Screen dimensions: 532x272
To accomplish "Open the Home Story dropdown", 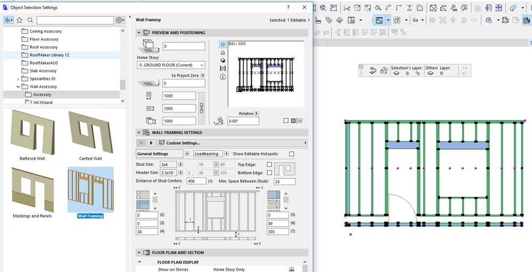I will 171,65.
